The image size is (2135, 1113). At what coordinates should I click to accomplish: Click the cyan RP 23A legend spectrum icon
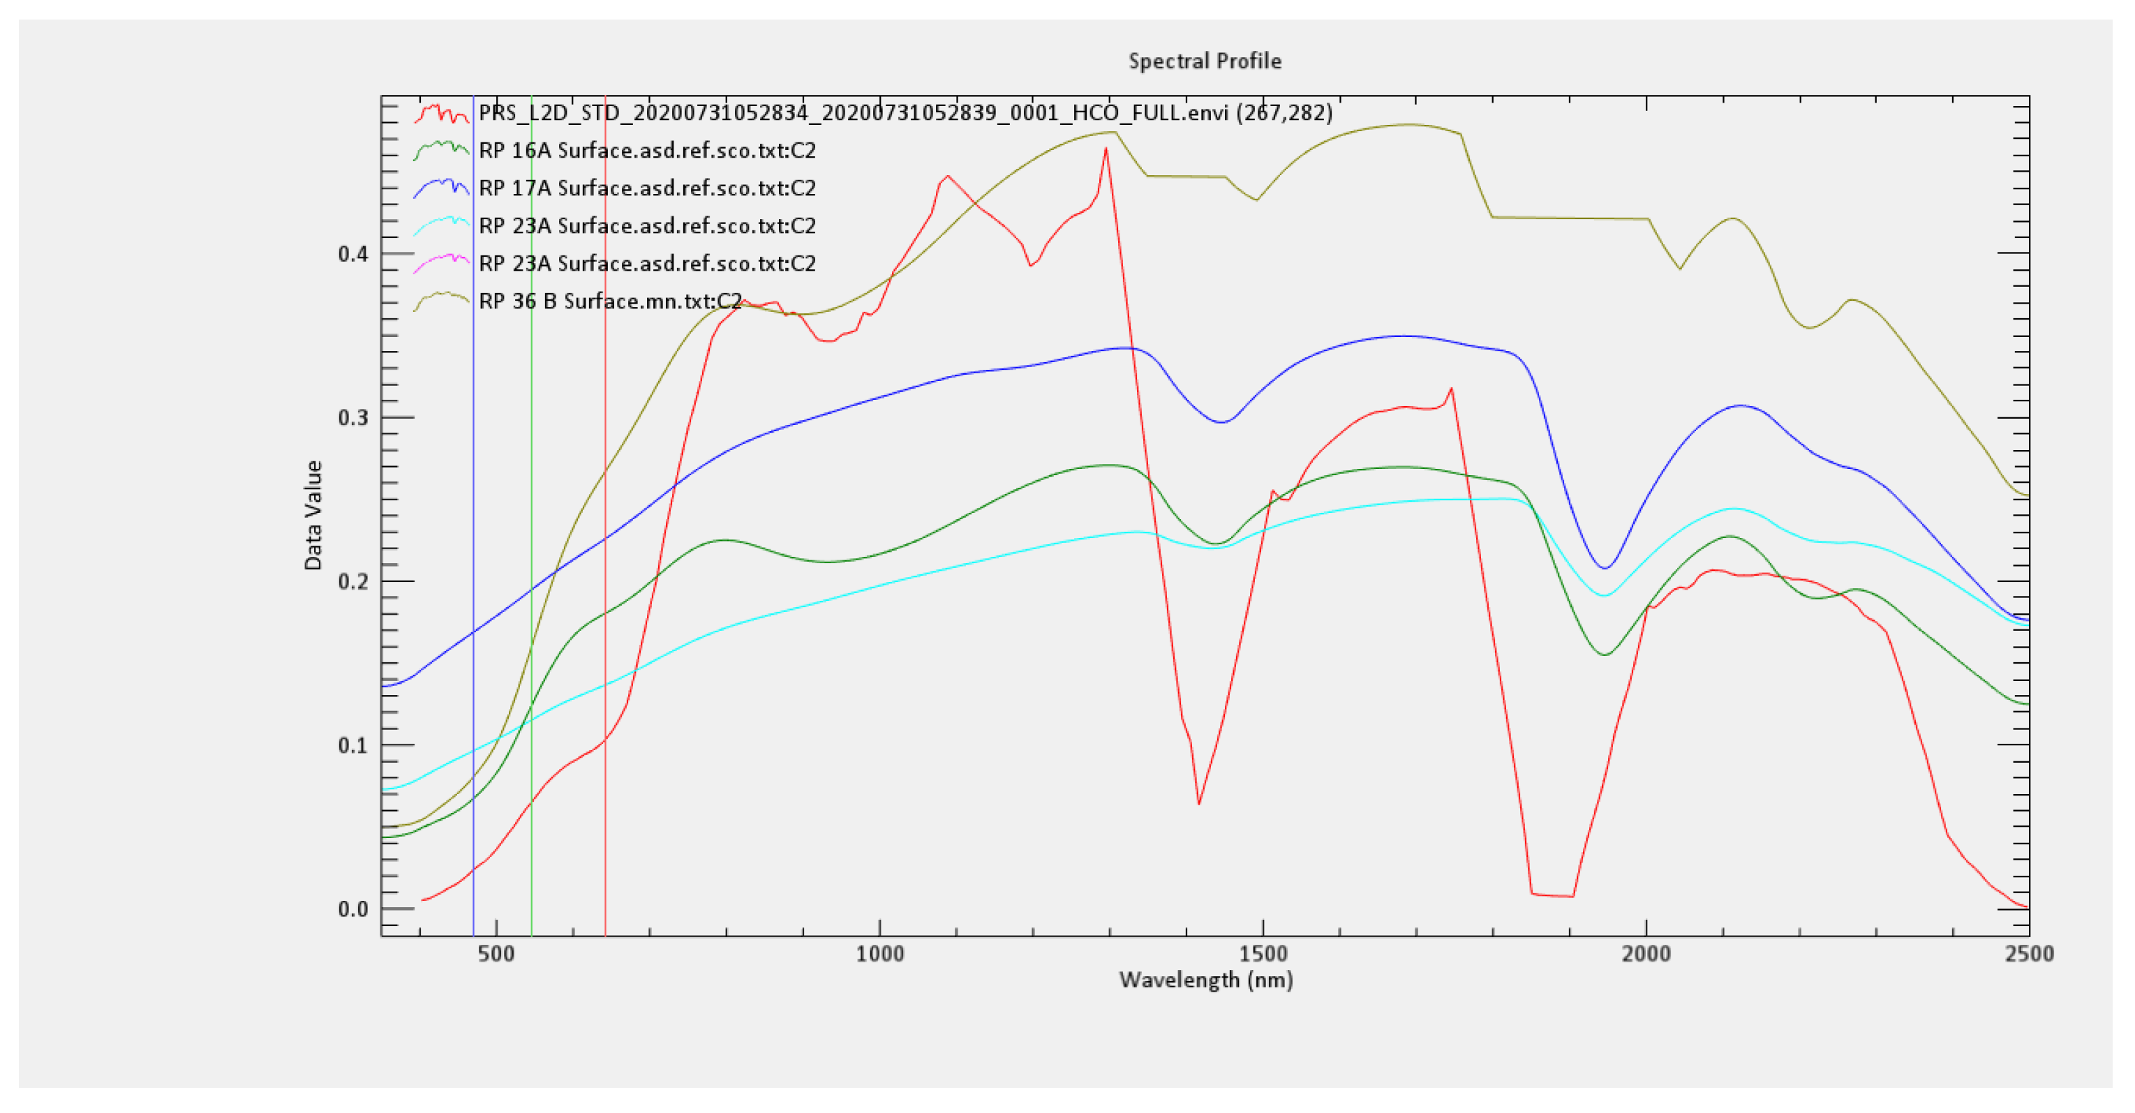pos(442,225)
